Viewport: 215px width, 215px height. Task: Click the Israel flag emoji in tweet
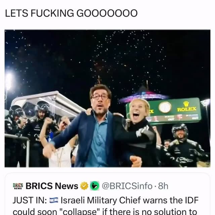[53, 201]
